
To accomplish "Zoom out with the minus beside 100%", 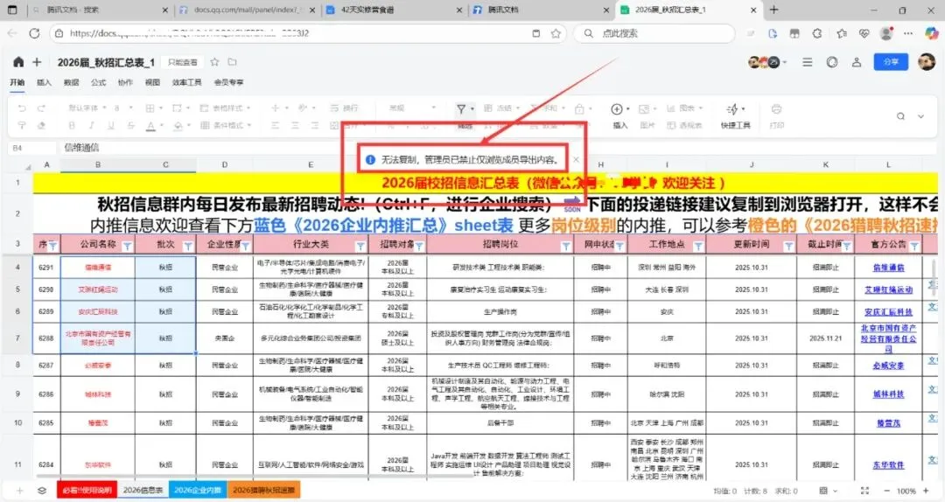I will coord(886,492).
